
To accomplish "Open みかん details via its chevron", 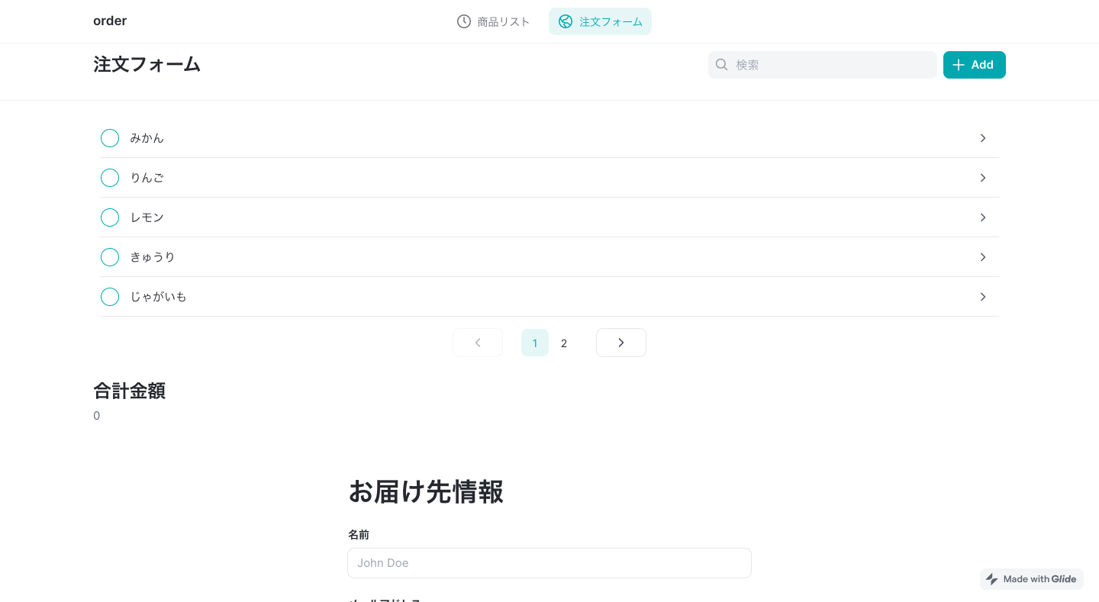I will tap(983, 138).
